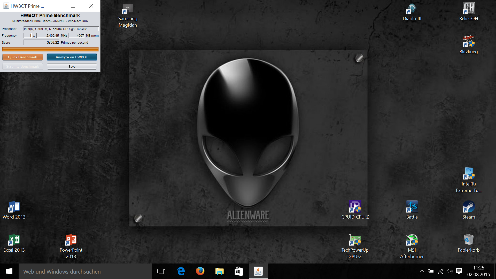Launch Steam from the desktop
Screen dimensions: 496x279
pos(468,210)
